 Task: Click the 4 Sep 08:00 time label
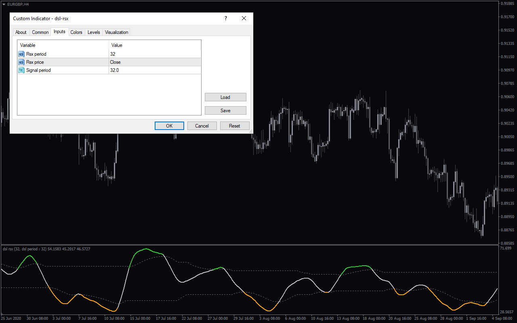(x=502, y=319)
